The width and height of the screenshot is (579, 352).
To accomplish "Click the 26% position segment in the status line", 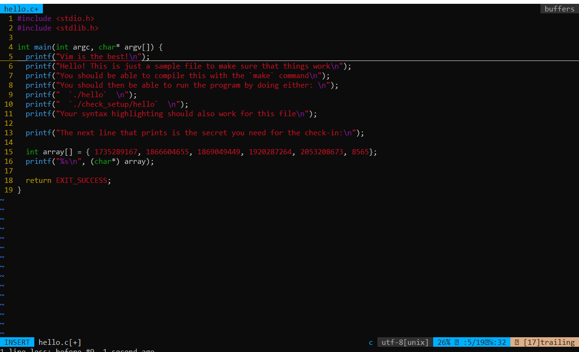I will tap(472, 342).
